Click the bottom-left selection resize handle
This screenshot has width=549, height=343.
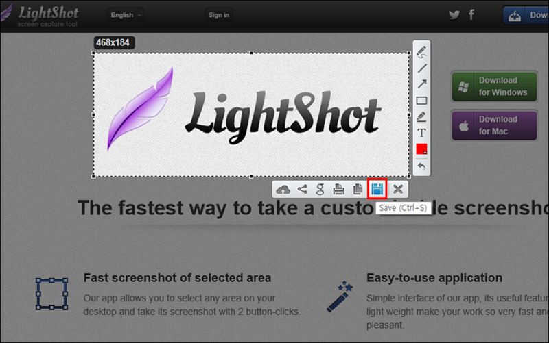(x=93, y=177)
